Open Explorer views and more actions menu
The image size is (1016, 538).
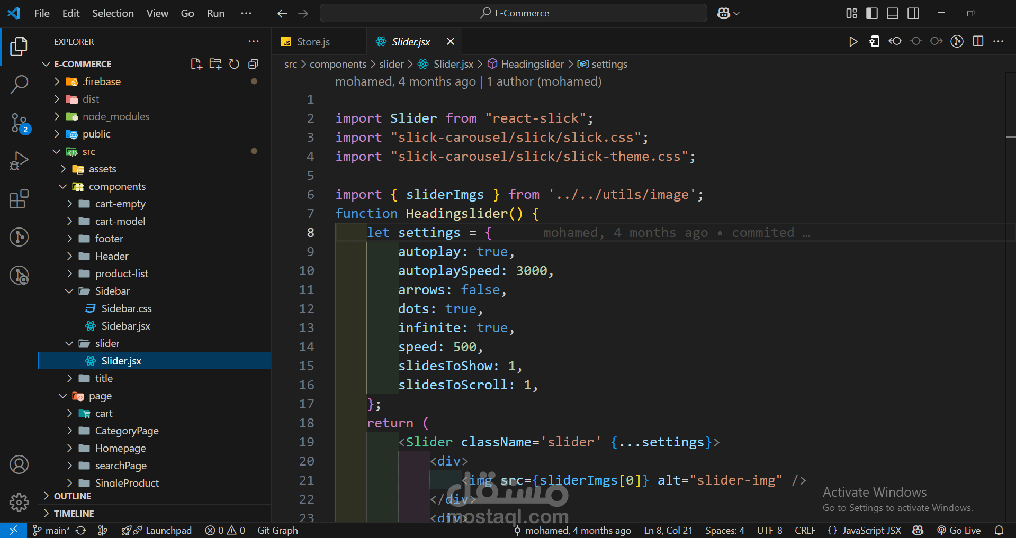254,41
